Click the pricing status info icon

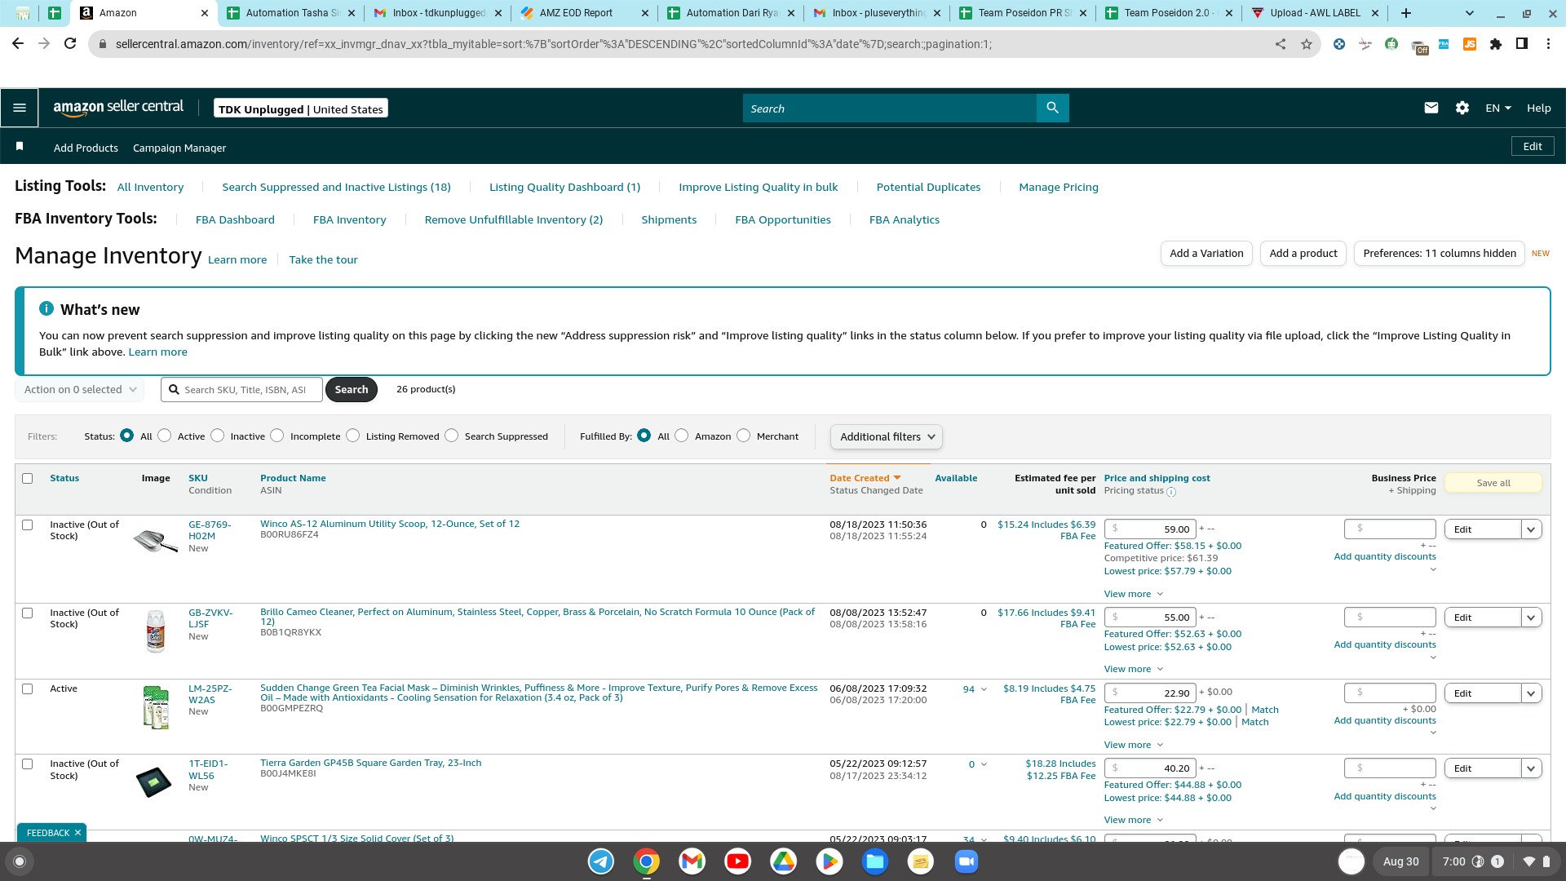[1171, 492]
